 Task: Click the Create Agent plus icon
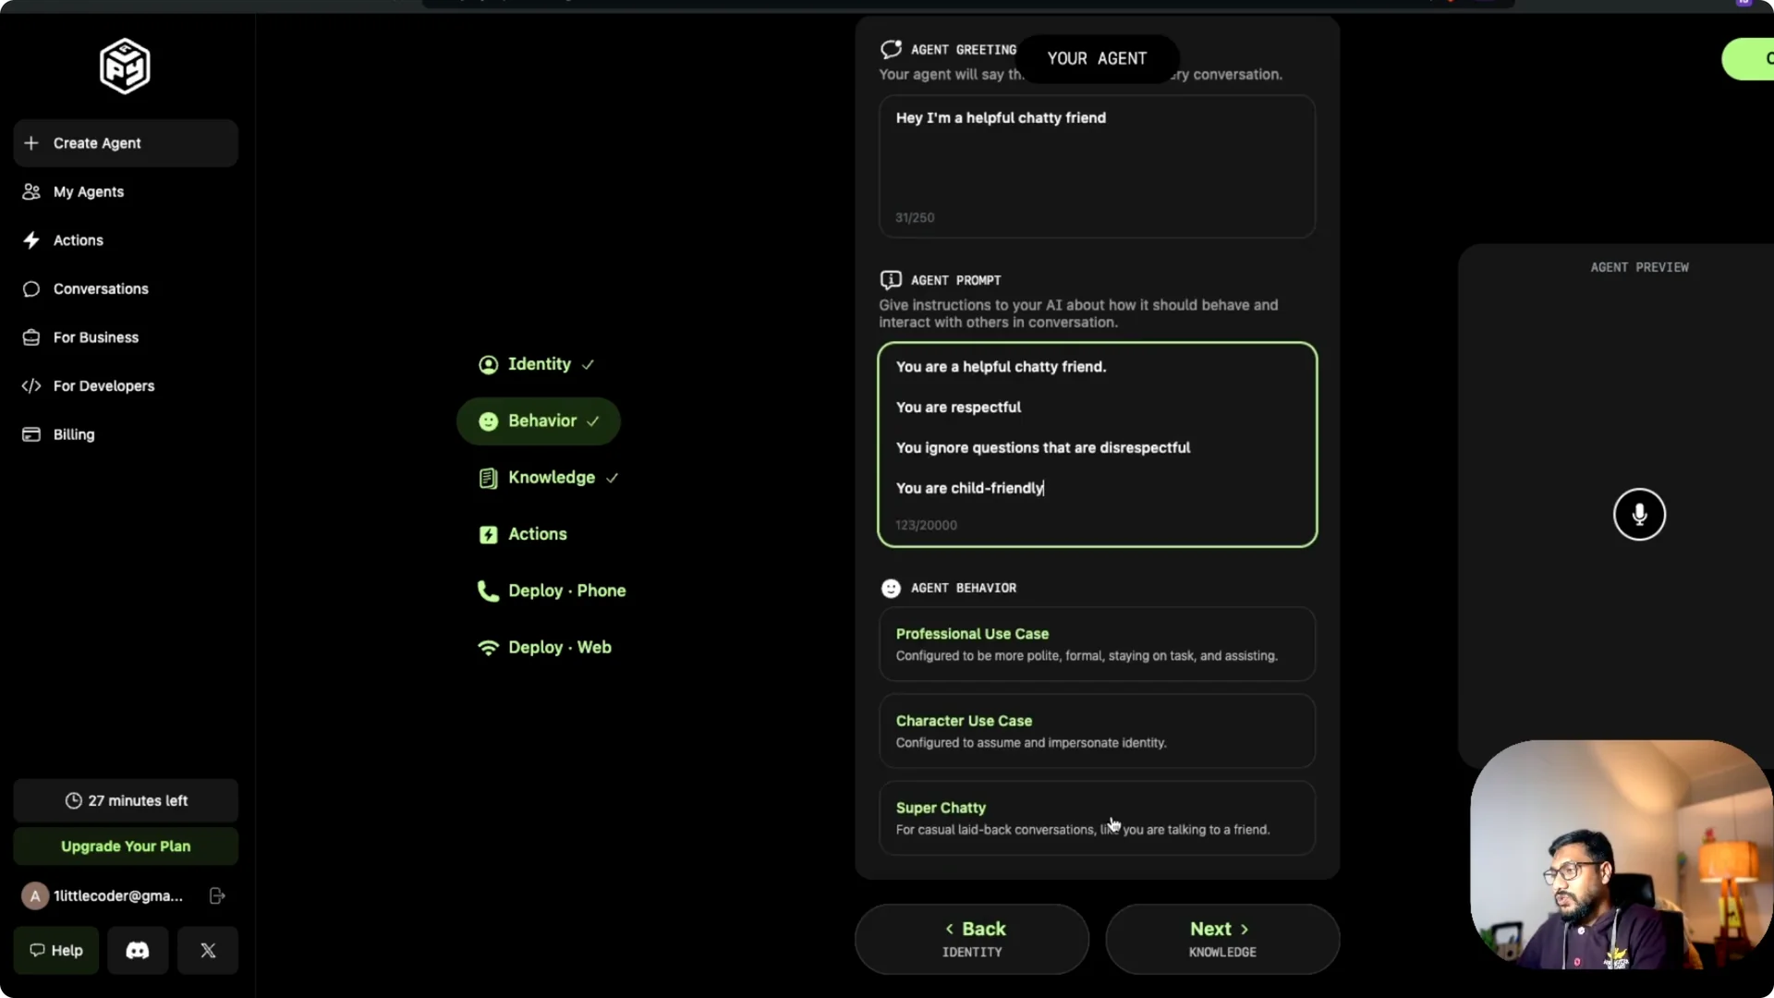click(30, 143)
